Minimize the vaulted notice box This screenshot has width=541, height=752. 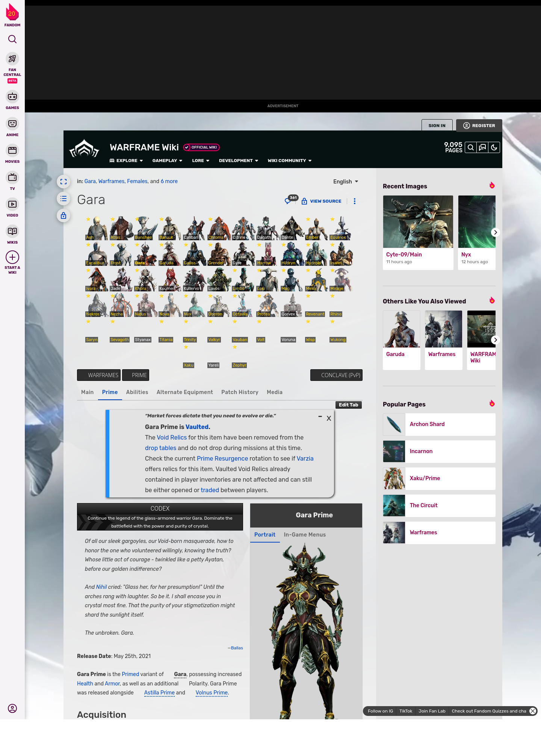point(320,417)
